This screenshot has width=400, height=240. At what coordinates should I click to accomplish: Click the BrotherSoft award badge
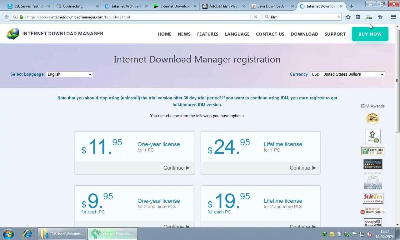[x=373, y=222]
